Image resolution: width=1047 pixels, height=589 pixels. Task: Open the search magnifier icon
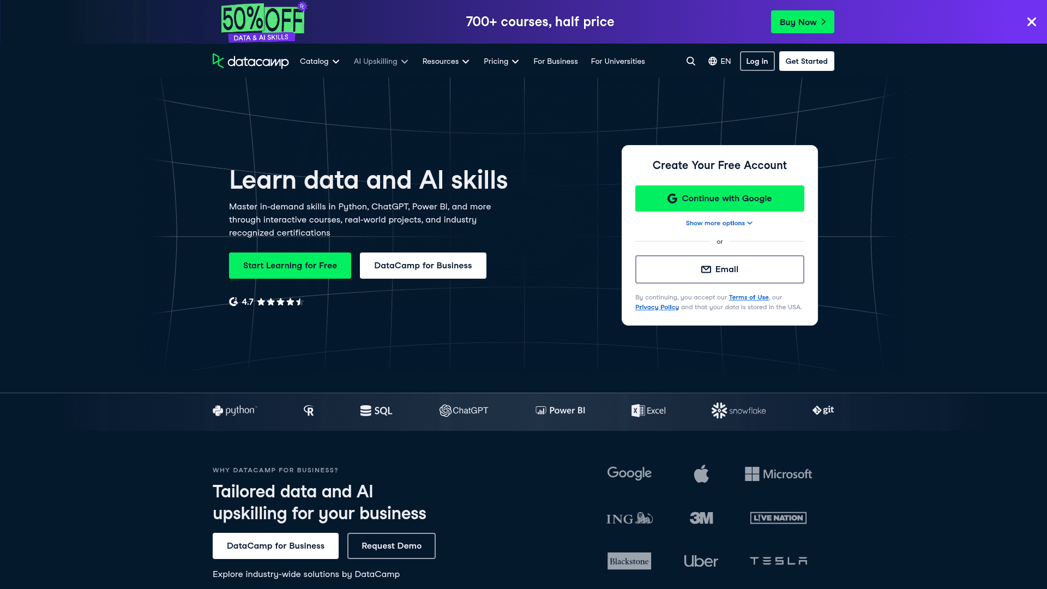point(691,61)
